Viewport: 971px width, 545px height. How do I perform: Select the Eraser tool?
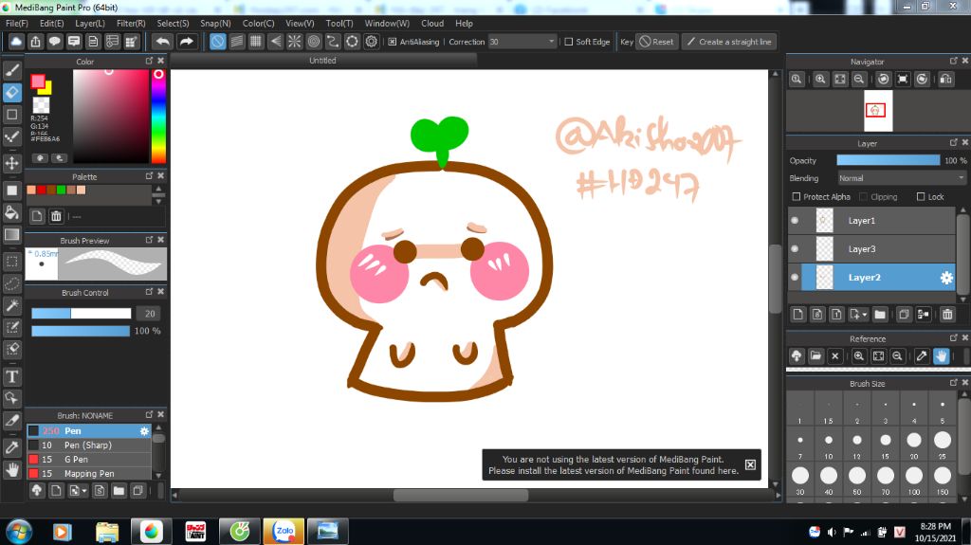(11, 92)
